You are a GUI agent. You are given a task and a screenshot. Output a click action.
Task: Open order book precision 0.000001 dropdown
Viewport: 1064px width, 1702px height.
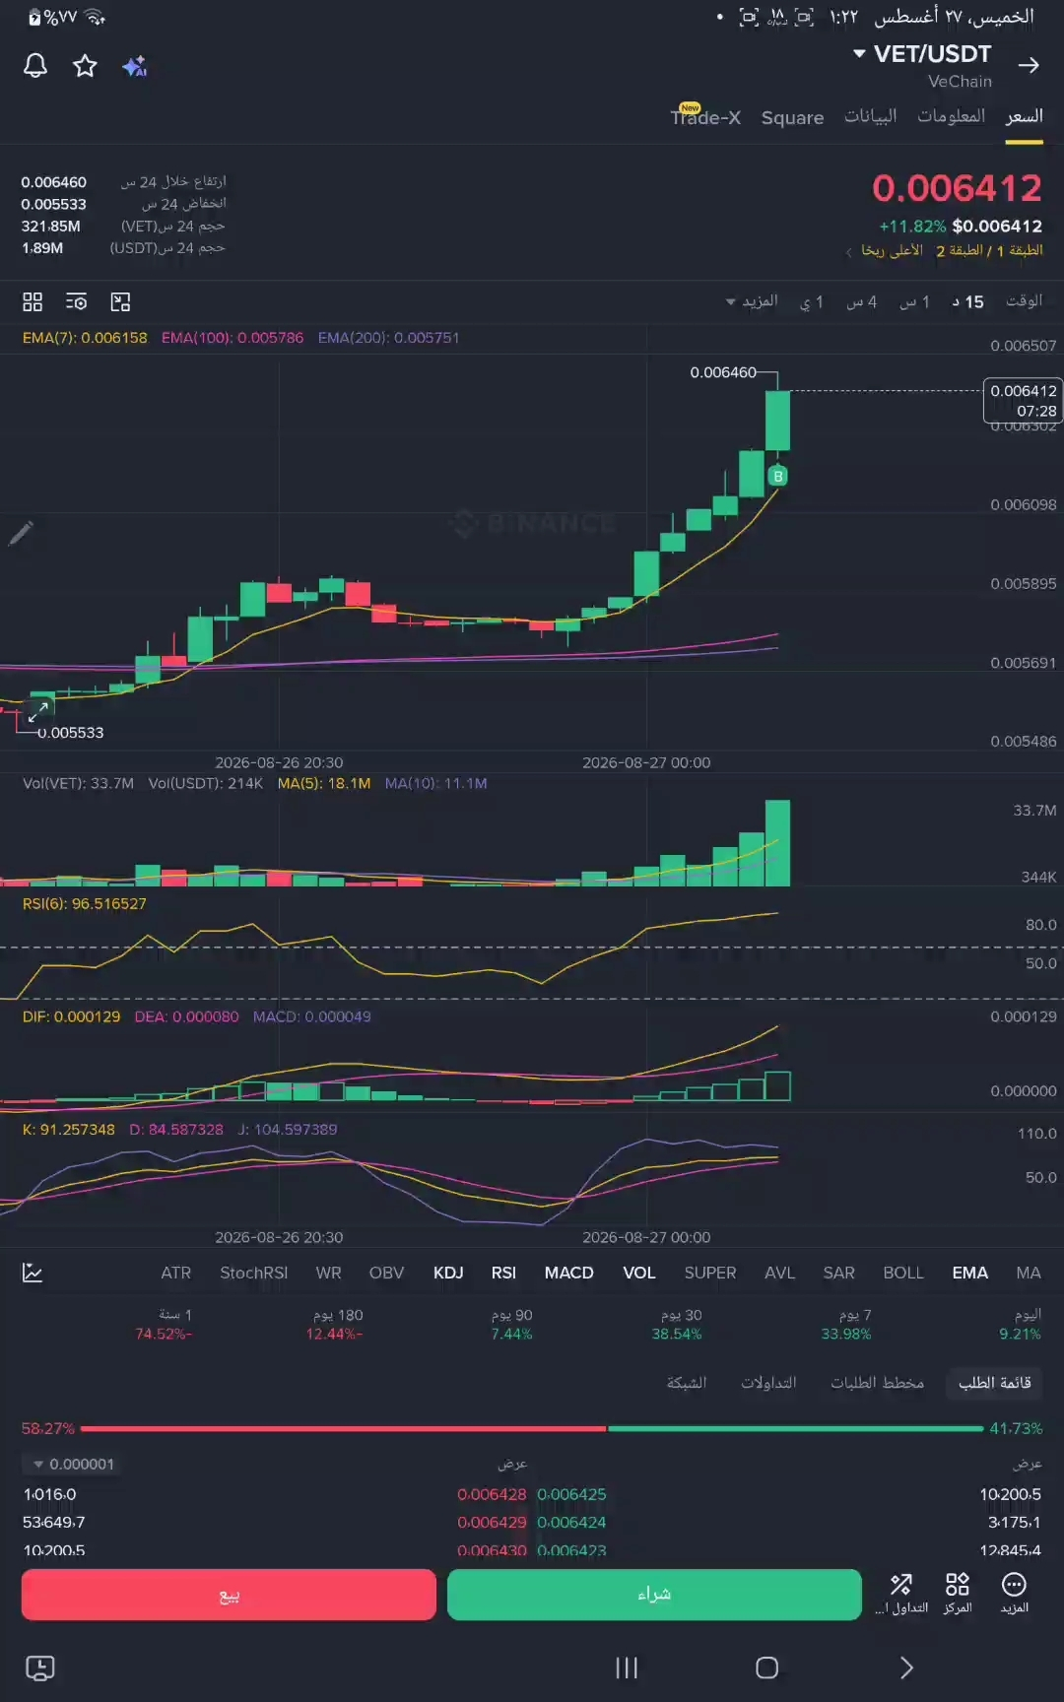coord(74,1465)
